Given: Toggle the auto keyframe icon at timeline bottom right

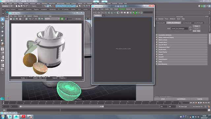Looking at the screenshot, I should tap(205, 106).
